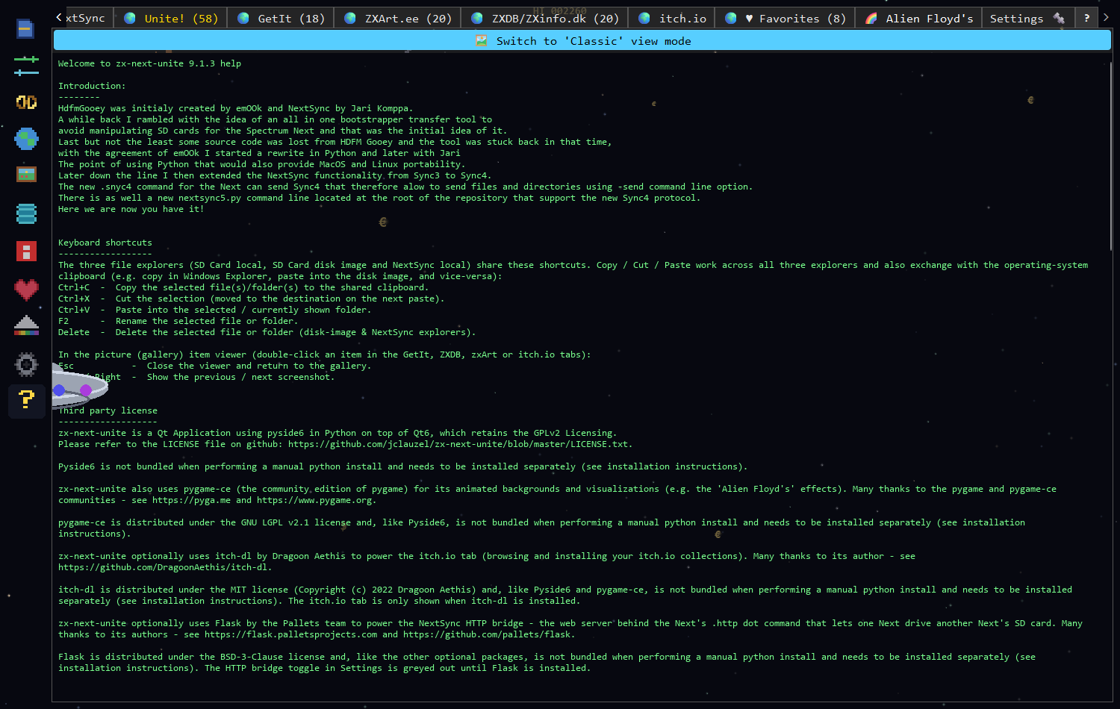Click the yellow question mark help icon
This screenshot has height=709, width=1120.
(26, 401)
